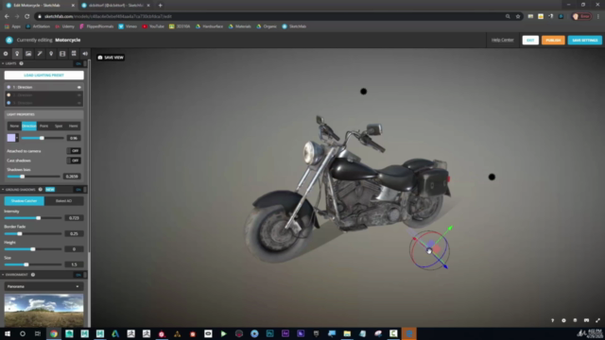
Task: Click the Border Fade value field 0.25
Action: (x=74, y=233)
